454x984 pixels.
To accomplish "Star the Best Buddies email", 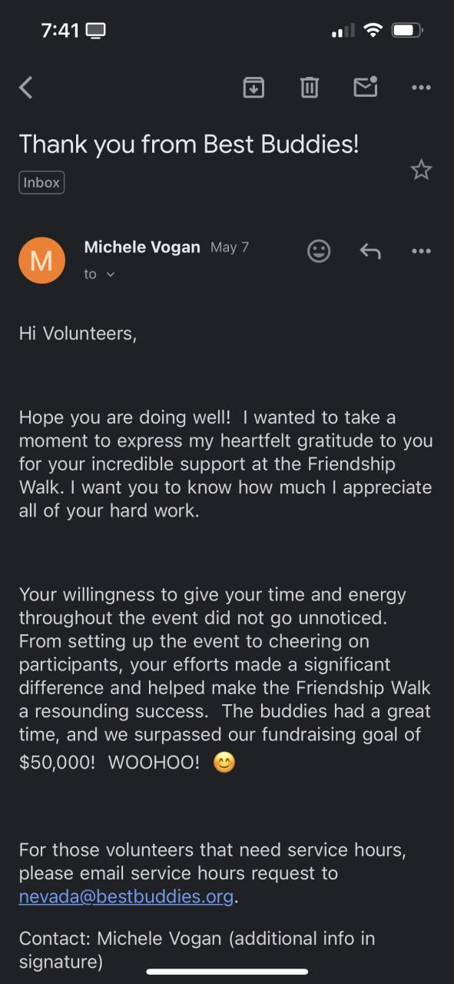I will tap(421, 169).
